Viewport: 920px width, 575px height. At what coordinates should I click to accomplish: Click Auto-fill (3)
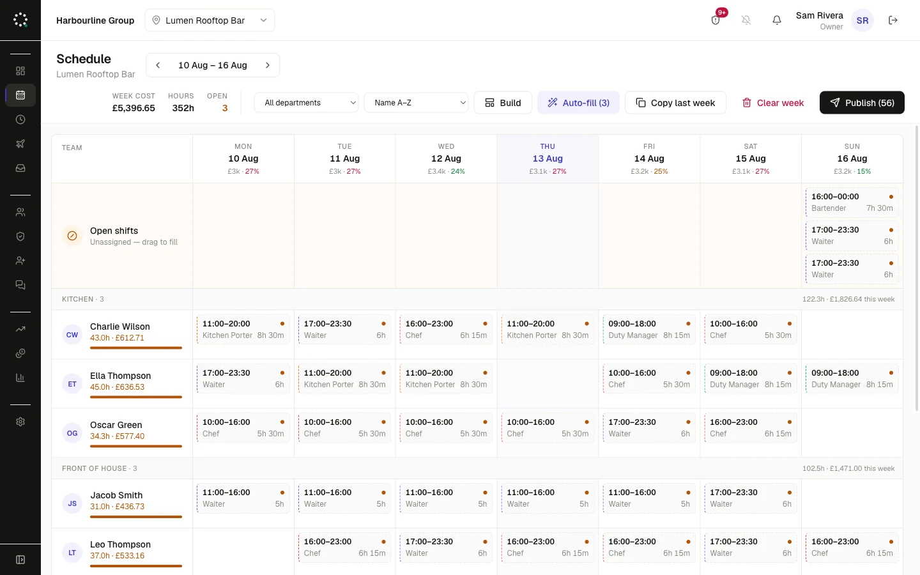click(x=578, y=103)
